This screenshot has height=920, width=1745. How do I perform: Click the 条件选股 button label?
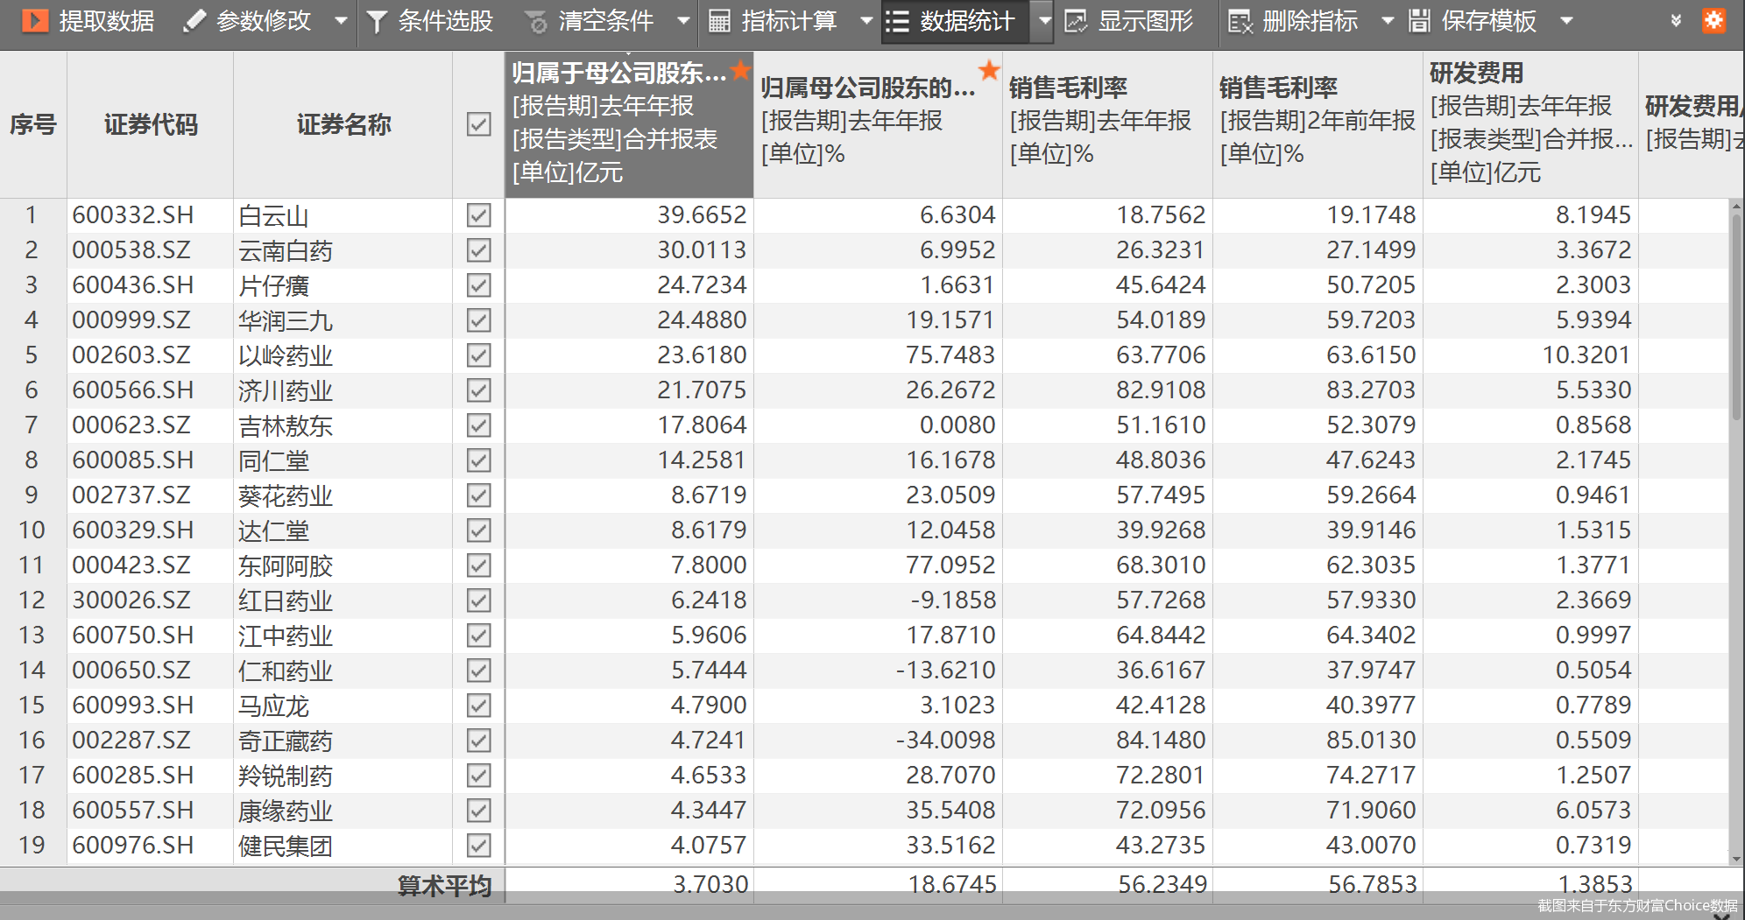[x=446, y=21]
